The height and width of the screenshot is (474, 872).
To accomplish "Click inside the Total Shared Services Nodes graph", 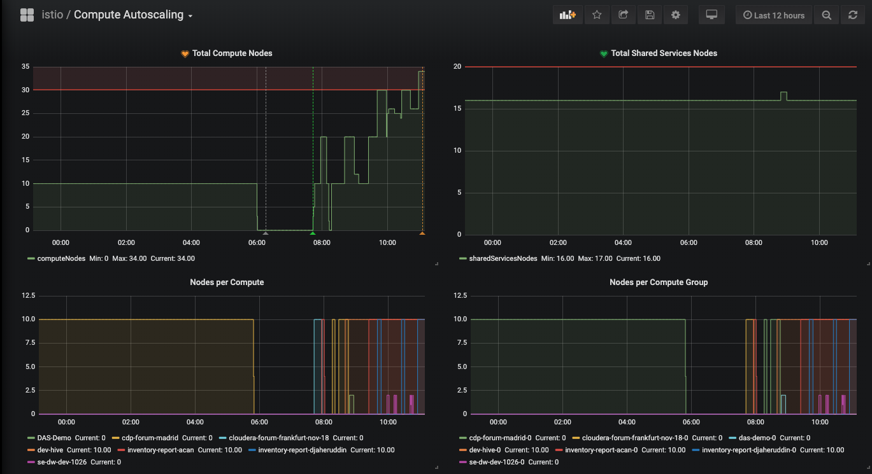I will [659, 153].
